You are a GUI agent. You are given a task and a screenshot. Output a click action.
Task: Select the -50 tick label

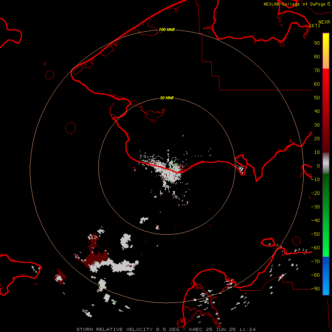coord(315,234)
